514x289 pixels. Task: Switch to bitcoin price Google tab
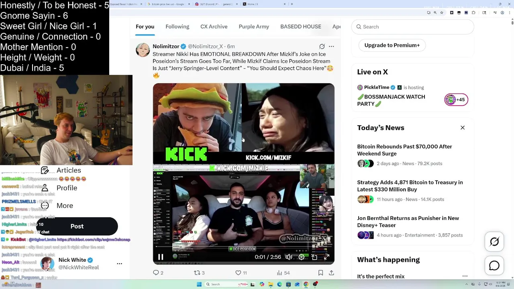click(168, 4)
